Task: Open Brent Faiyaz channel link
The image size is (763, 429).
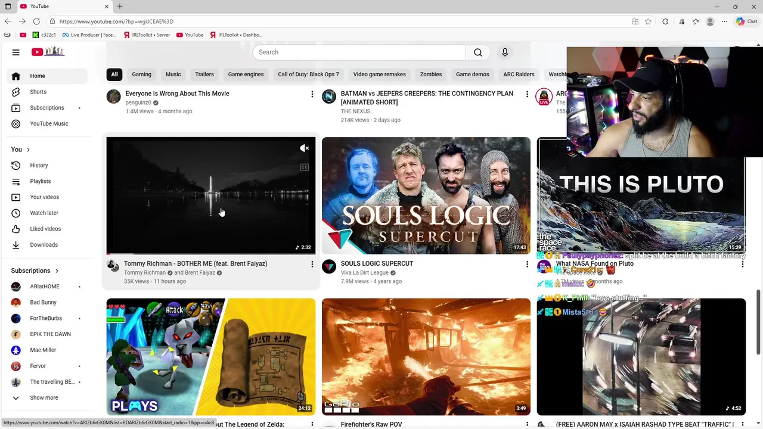Action: pos(199,273)
